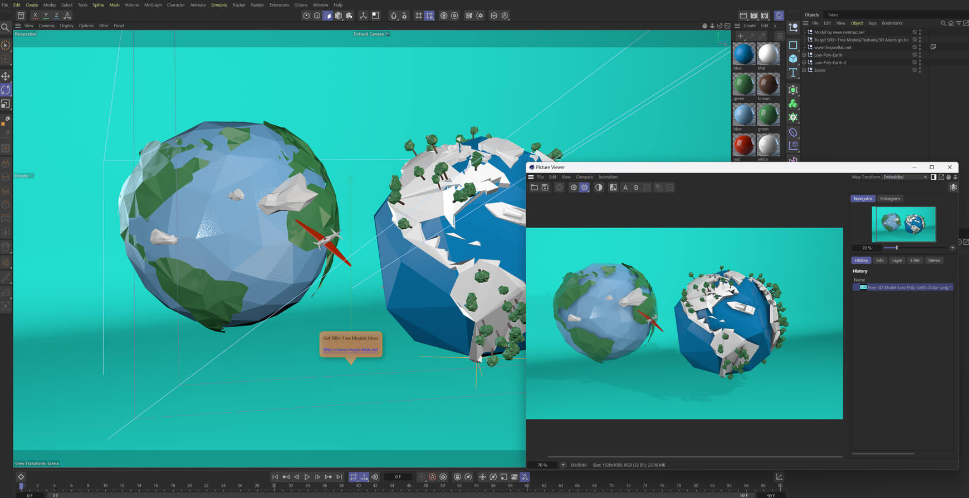The image size is (969, 498).
Task: Toggle Z axis lock
Action: click(56, 16)
